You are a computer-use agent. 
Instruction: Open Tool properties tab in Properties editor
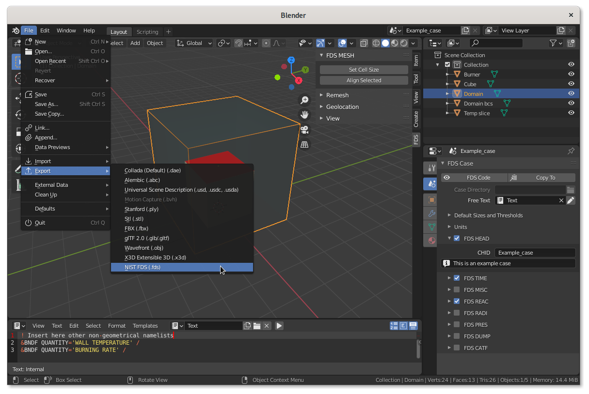430,168
